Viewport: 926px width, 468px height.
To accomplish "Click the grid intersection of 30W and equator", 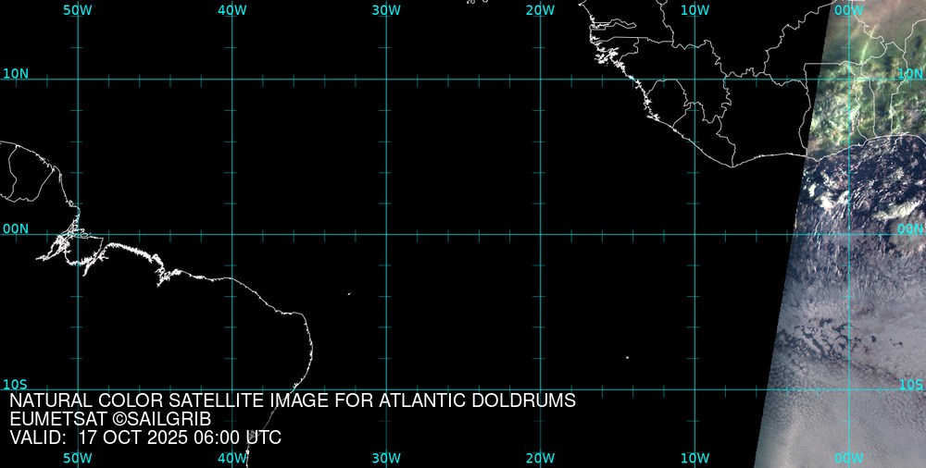I will [x=386, y=234].
